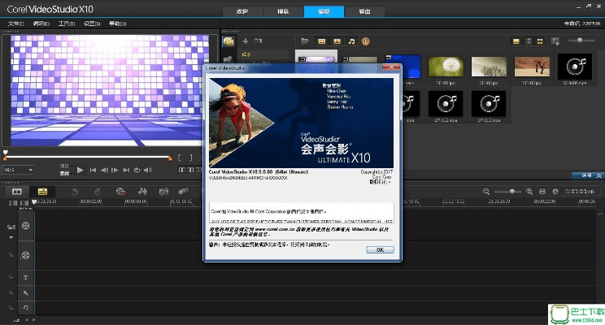Image resolution: width=605 pixels, height=325 pixels.
Task: Click the title track T icon
Action: tap(26, 278)
